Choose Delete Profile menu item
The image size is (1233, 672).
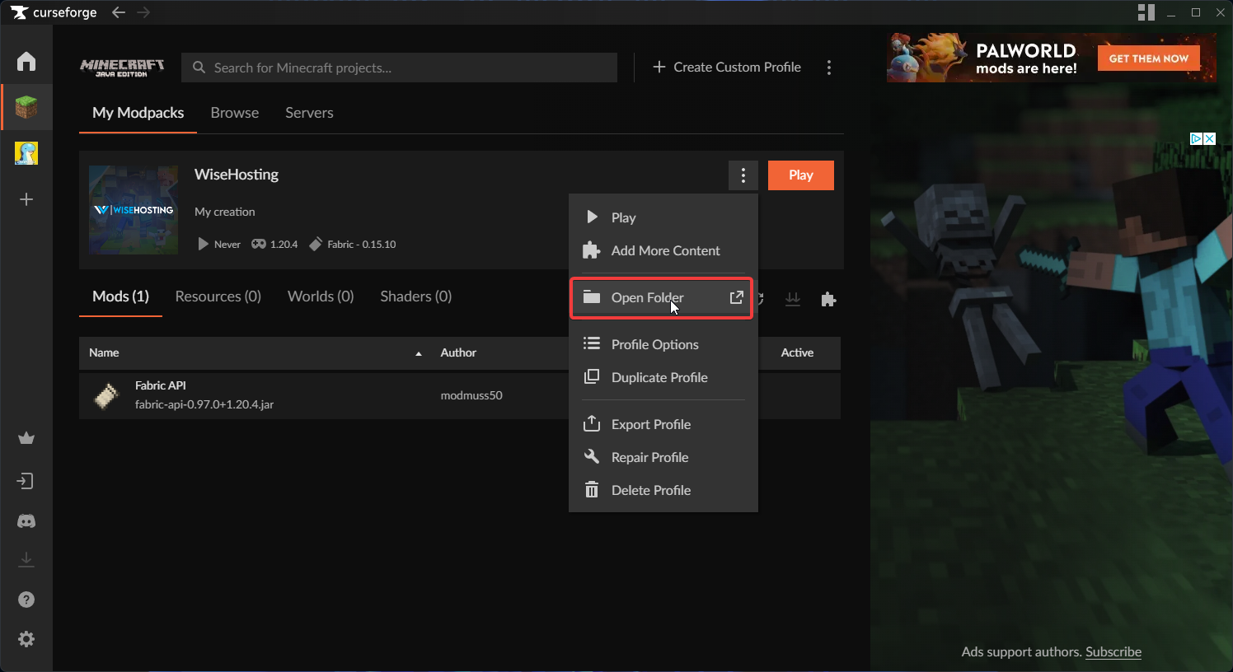(663, 490)
